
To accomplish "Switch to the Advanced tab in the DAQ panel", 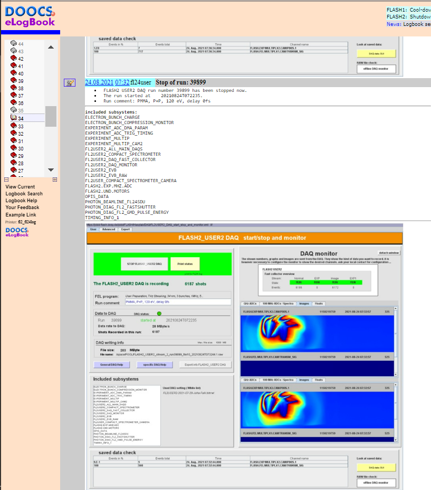I will pos(108,229).
